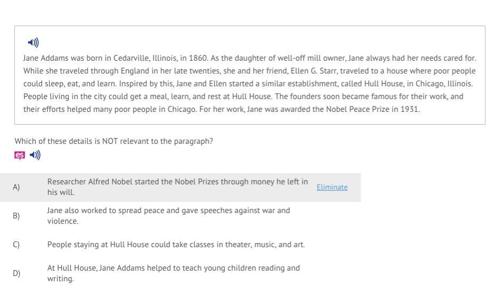Play the question audio speaker icon

(x=35, y=156)
